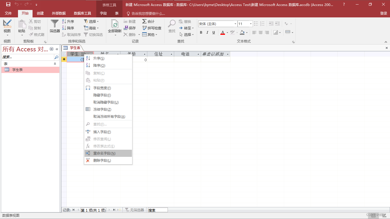Image resolution: width=390 pixels, height=219 pixels.
Task: Click the decrease indent icon
Action: click(271, 24)
